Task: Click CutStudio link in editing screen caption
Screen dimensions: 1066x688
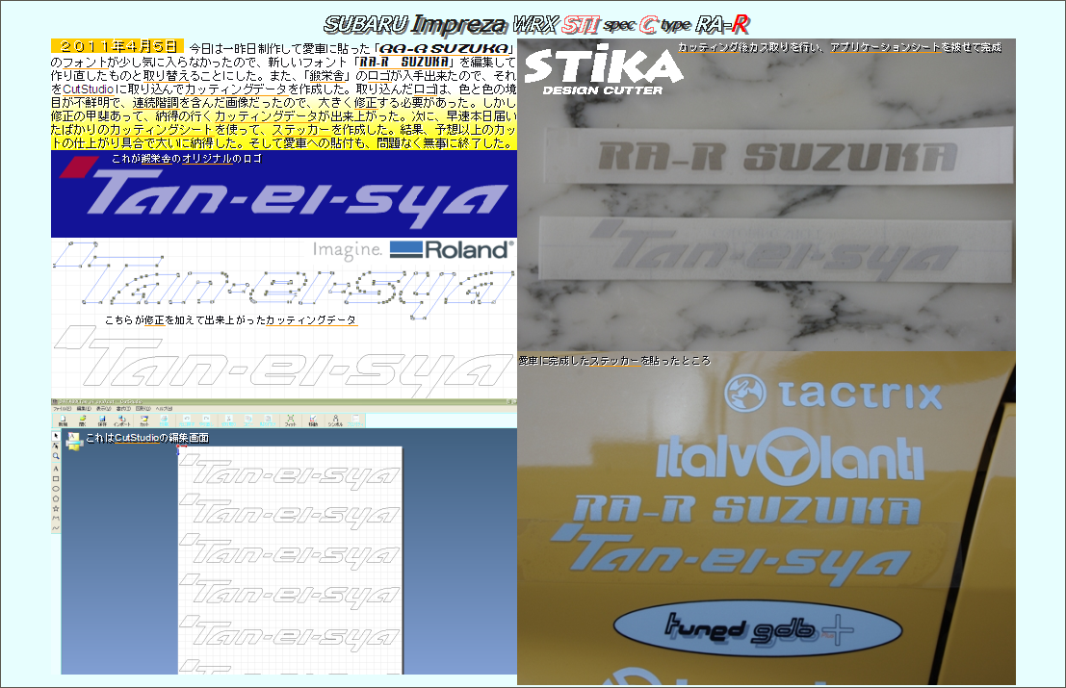Action: (137, 438)
